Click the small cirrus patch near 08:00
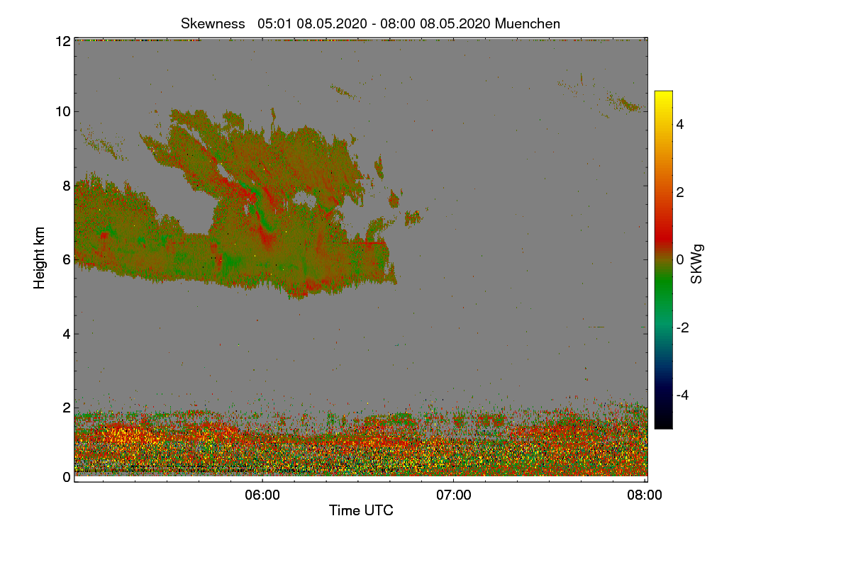The image size is (851, 567). click(x=628, y=104)
